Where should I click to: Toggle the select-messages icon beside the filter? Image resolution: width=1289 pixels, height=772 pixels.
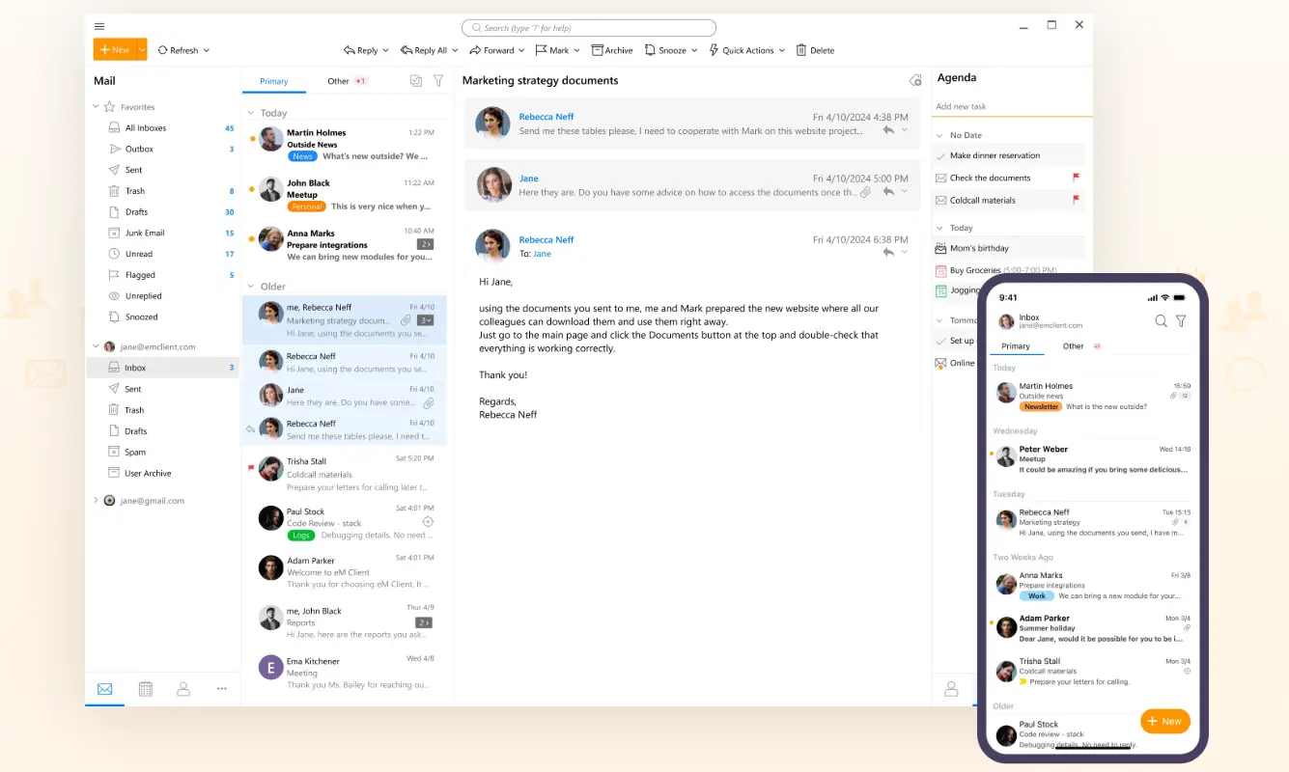point(415,81)
